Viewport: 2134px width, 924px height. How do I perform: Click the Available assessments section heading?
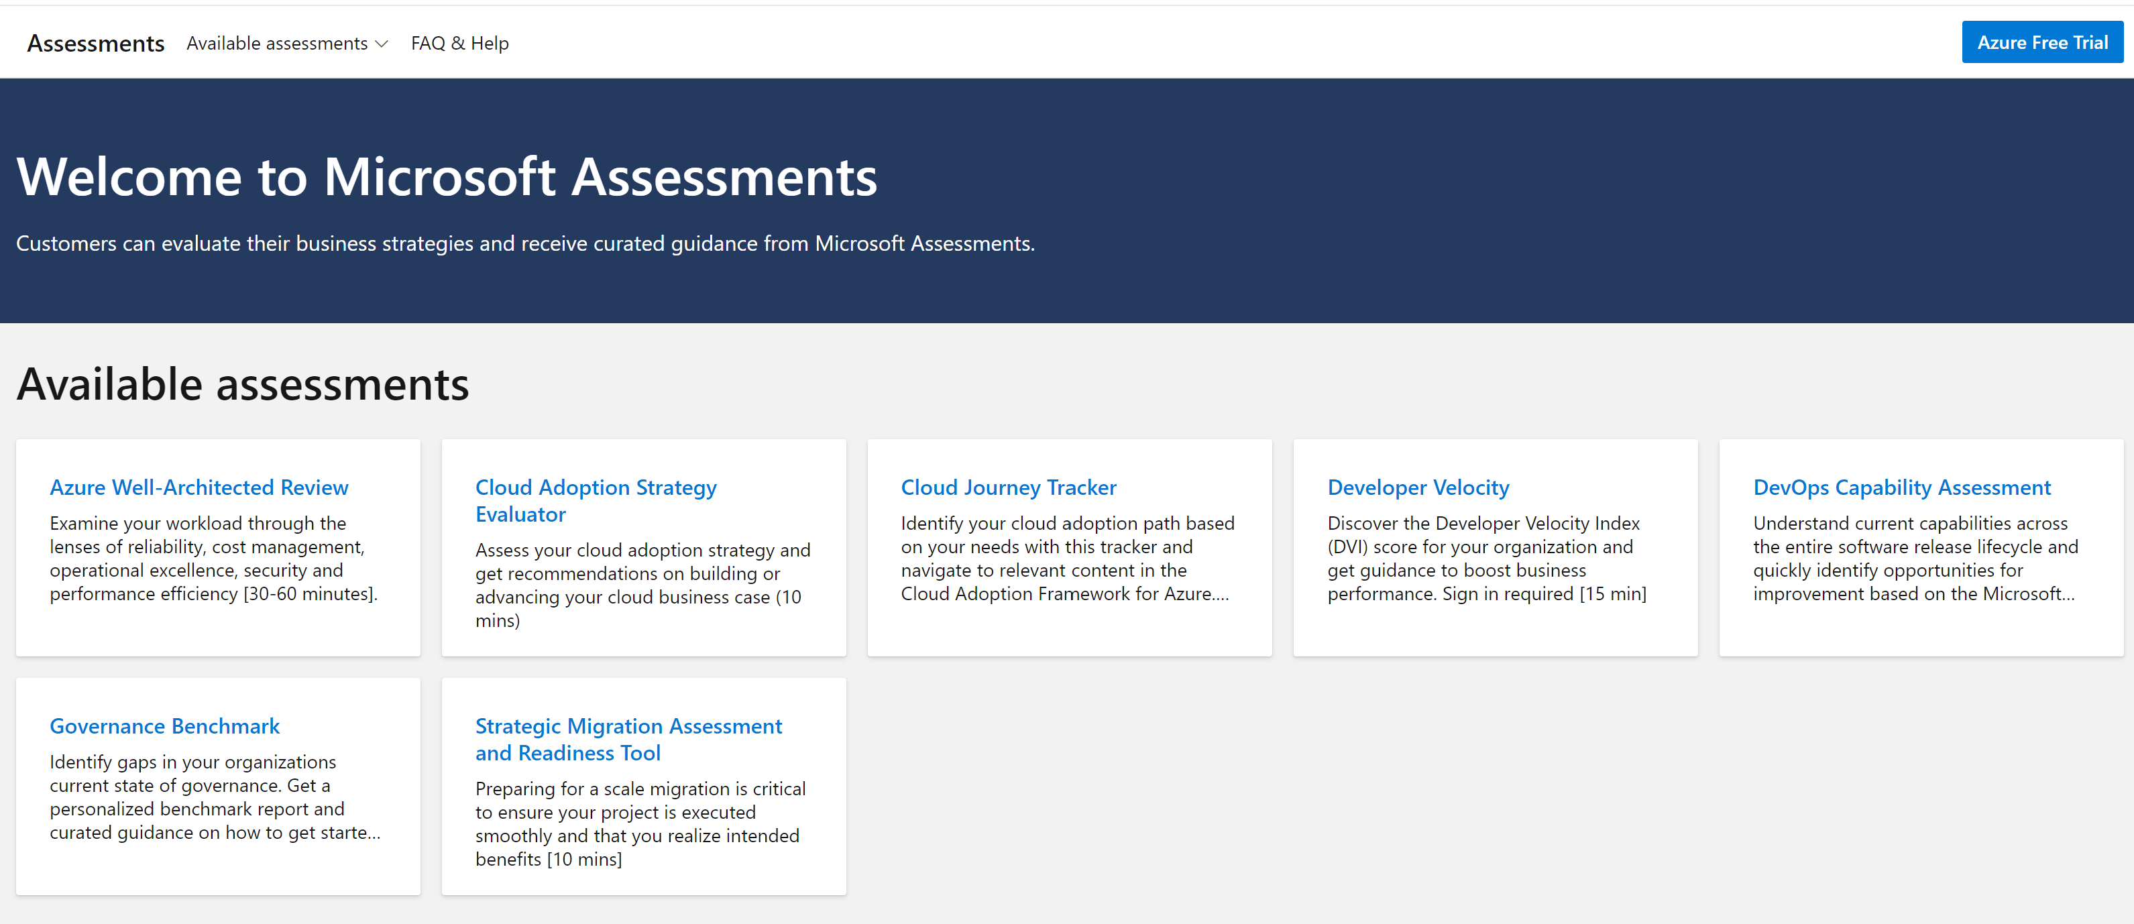pos(243,384)
